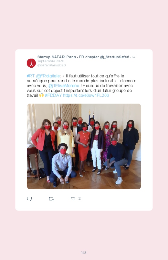Screen dimensions: 168x260
Task: Click page number 163
Action: point(84,253)
